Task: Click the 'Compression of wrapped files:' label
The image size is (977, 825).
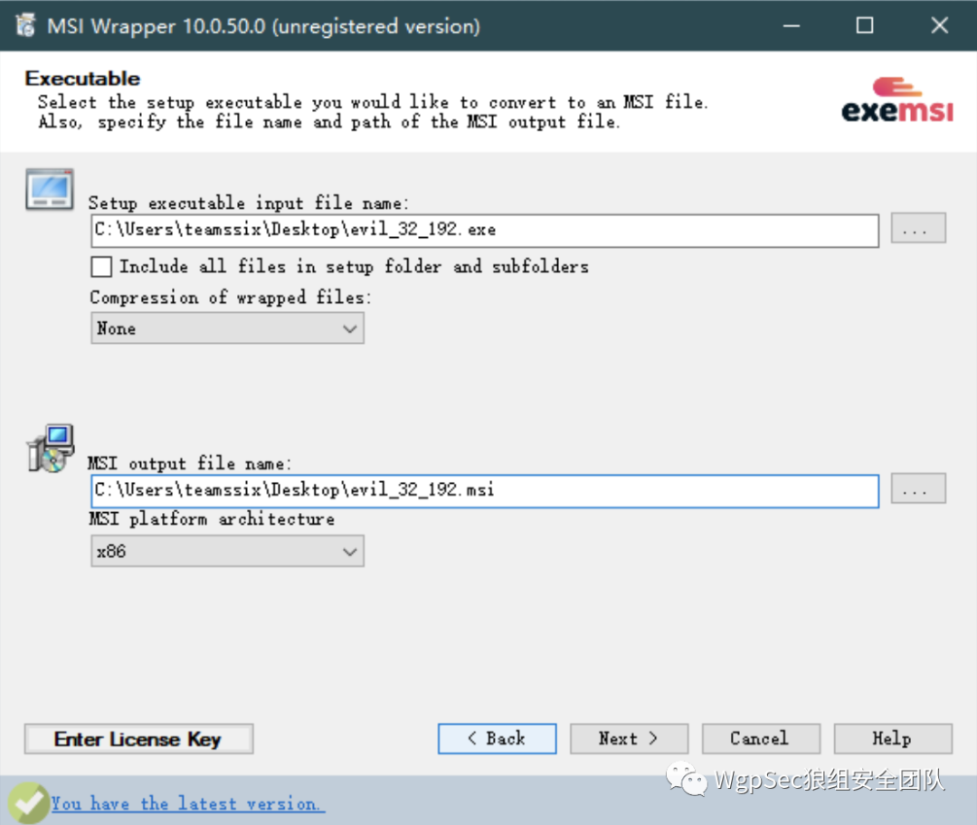Action: (x=230, y=298)
